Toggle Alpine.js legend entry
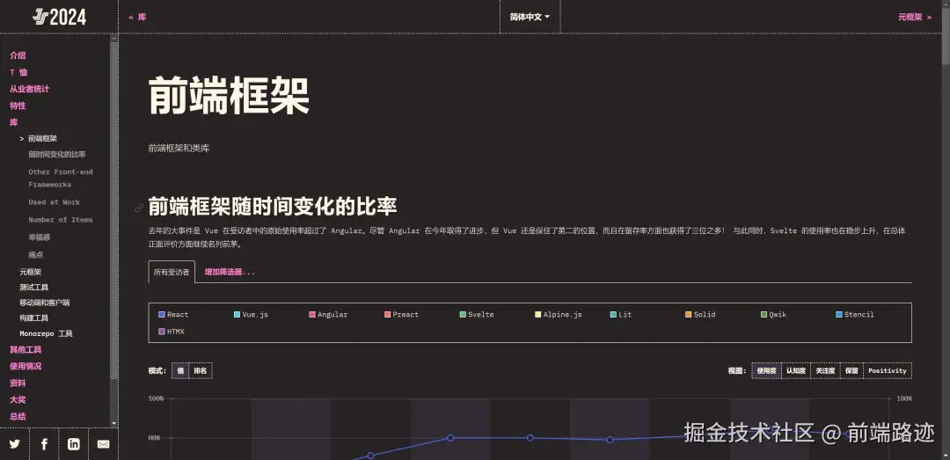This screenshot has width=950, height=460. [559, 315]
